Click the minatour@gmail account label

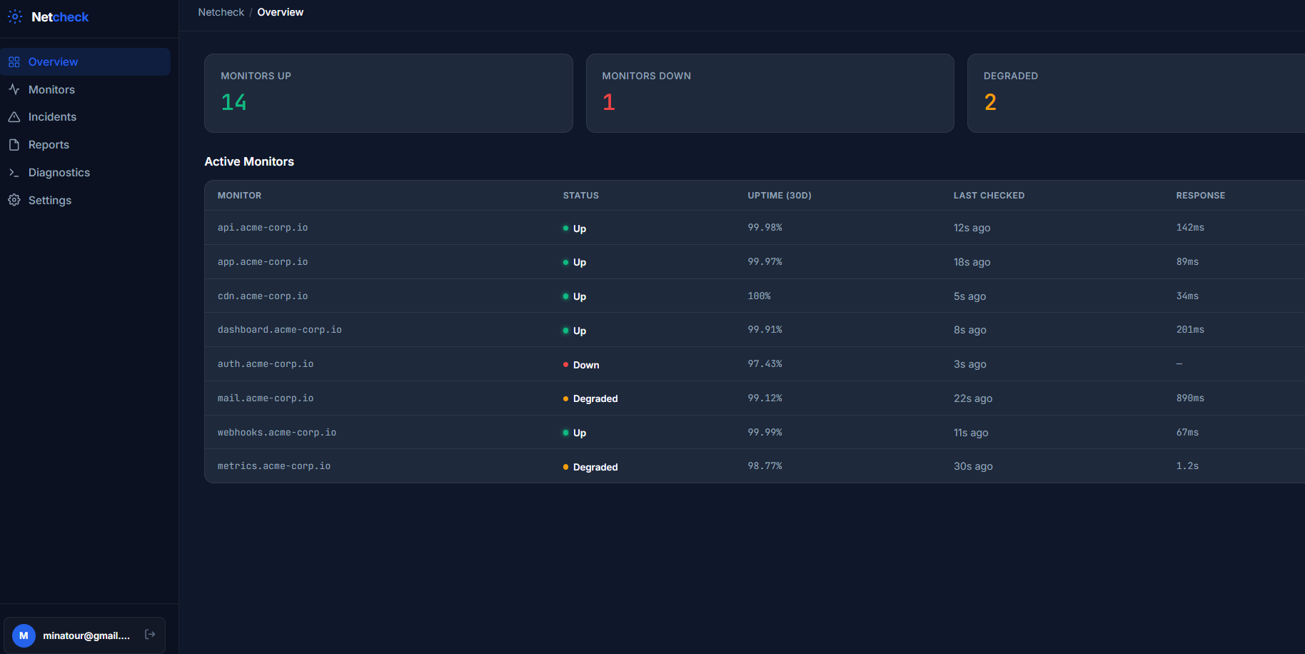pyautogui.click(x=86, y=635)
